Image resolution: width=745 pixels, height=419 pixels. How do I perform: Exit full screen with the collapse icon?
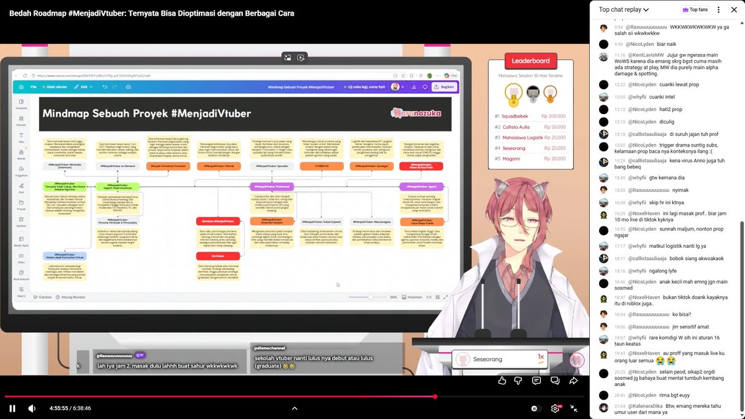point(574,408)
